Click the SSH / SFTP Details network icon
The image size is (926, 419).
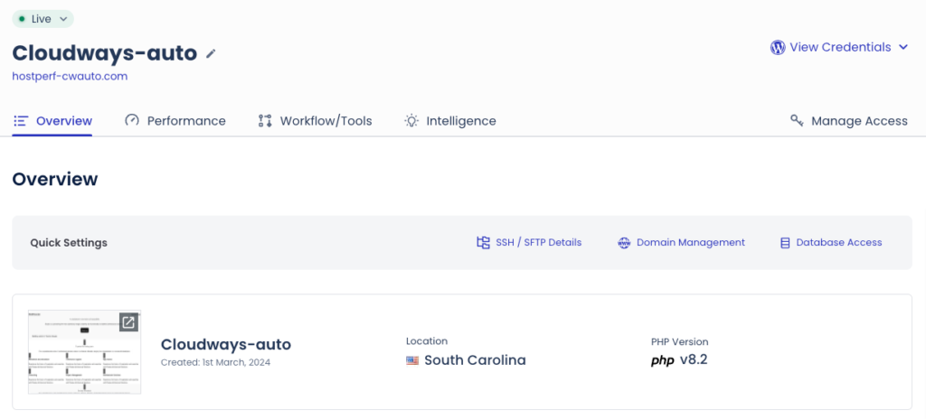(483, 243)
